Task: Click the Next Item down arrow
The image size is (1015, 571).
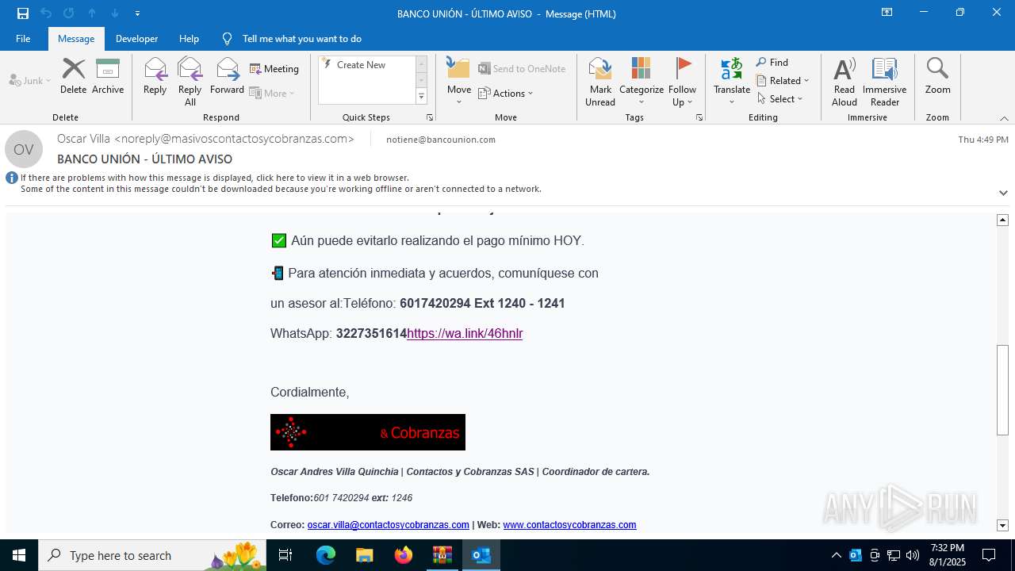Action: tap(115, 13)
